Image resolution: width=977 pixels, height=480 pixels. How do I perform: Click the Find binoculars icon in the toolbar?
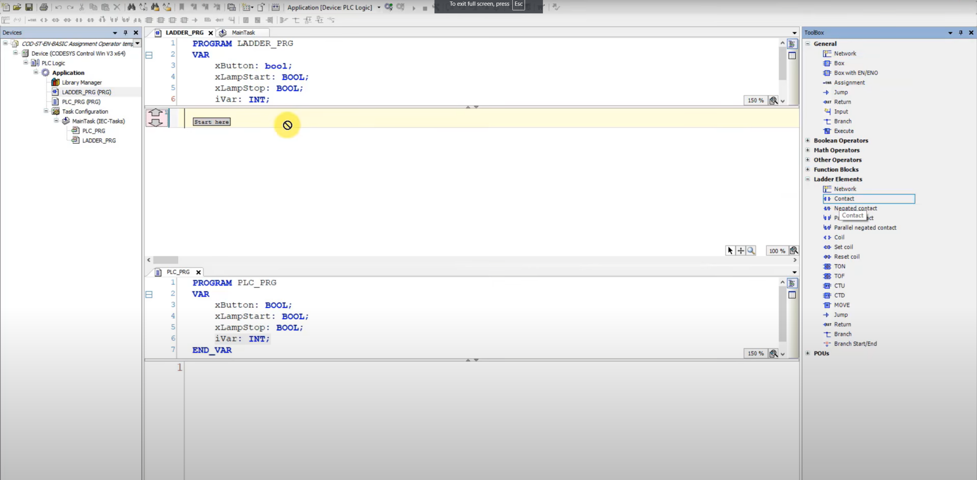(x=131, y=7)
